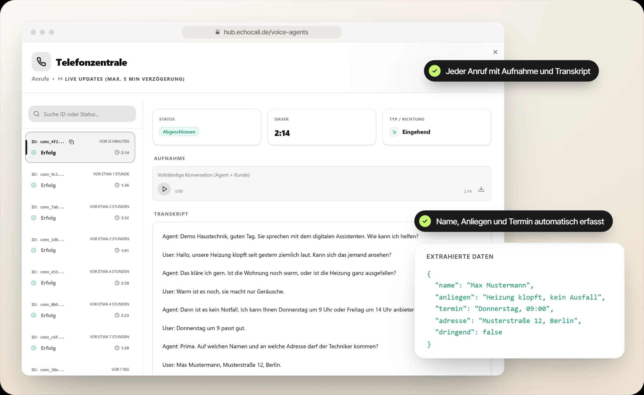Click the 2:14 duration value in the Dauer card

tap(282, 133)
